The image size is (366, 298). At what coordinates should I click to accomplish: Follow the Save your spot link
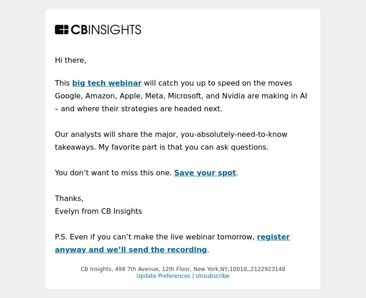[x=205, y=173]
